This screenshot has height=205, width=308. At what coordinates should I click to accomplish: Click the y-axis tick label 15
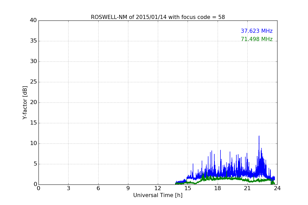[x=33, y=123]
